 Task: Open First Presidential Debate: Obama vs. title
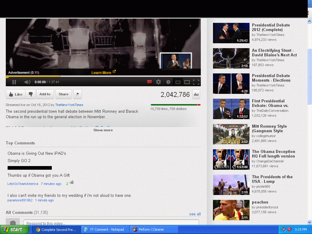270,103
